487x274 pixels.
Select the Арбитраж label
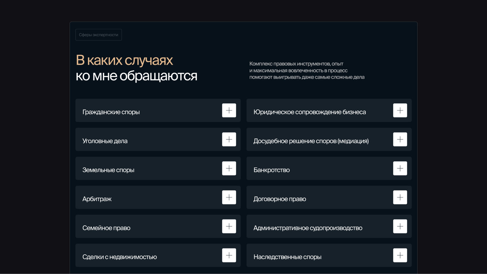97,199
